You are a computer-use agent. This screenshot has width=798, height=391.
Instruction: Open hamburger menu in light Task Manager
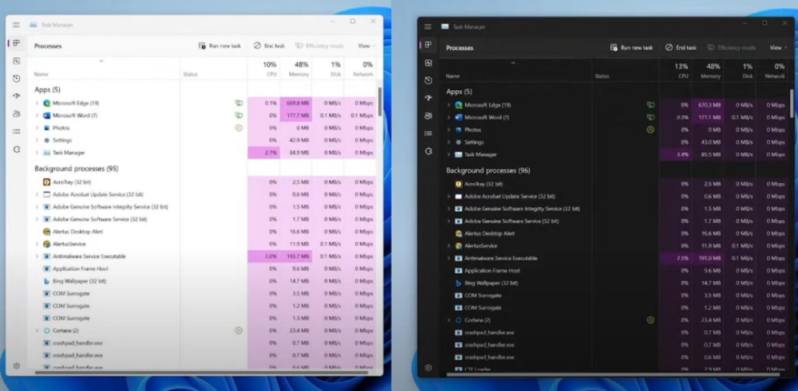click(16, 25)
